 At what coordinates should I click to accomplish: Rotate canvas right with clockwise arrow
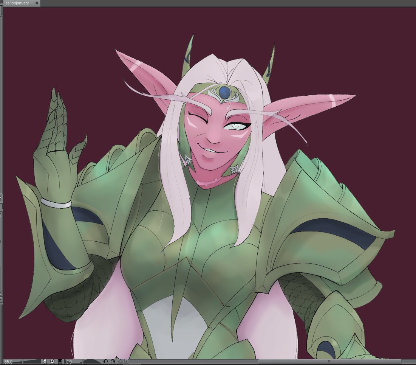tap(113, 362)
